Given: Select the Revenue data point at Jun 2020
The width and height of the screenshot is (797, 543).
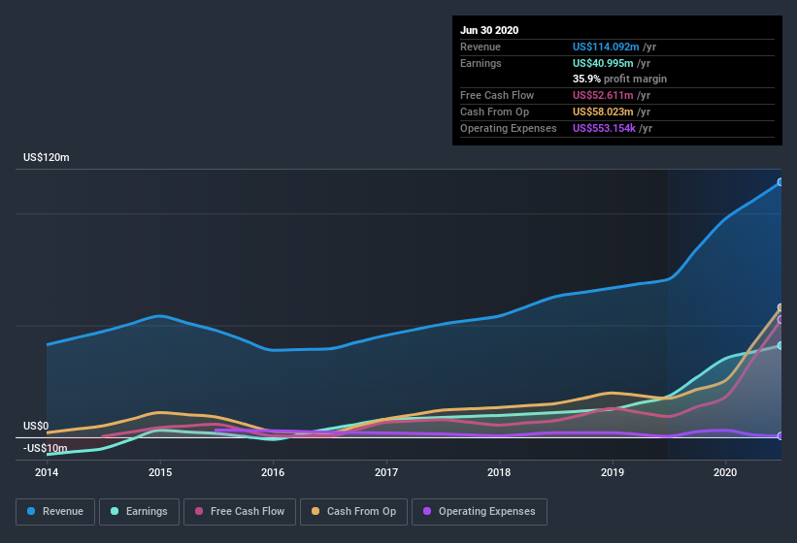Looking at the screenshot, I should coord(780,182).
